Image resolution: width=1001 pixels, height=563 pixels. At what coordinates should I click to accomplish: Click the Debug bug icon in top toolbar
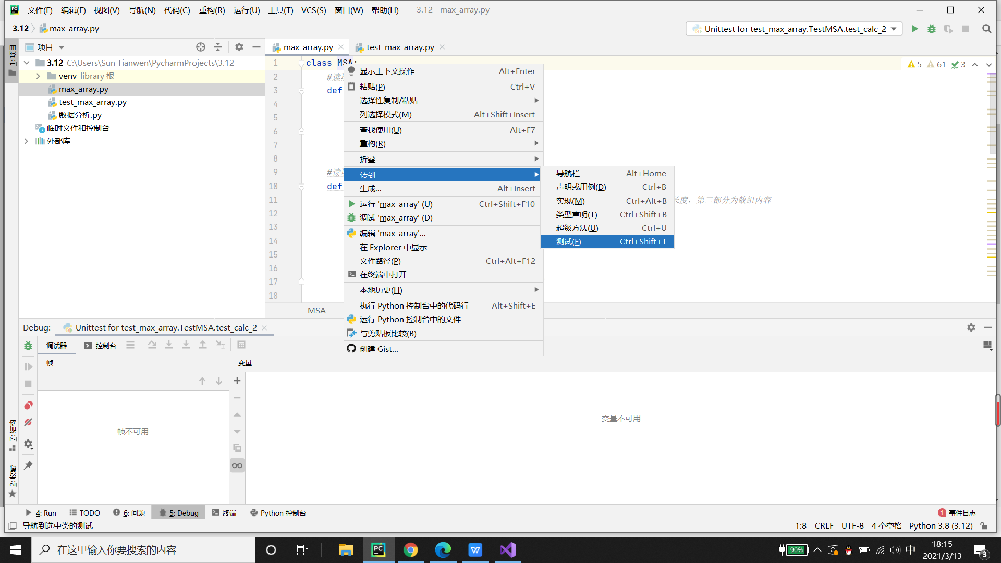coord(932,29)
